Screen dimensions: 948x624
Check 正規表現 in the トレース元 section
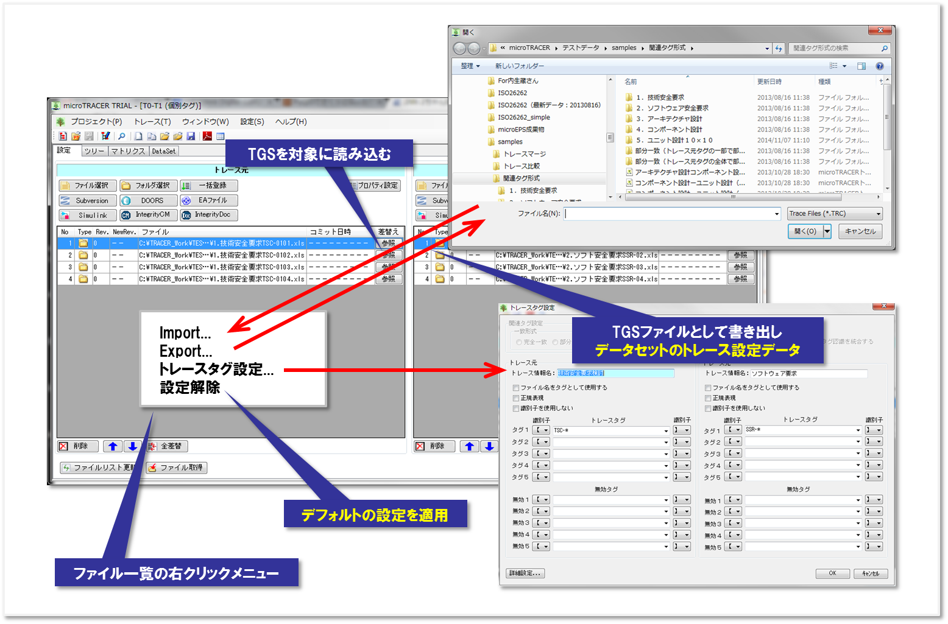516,398
